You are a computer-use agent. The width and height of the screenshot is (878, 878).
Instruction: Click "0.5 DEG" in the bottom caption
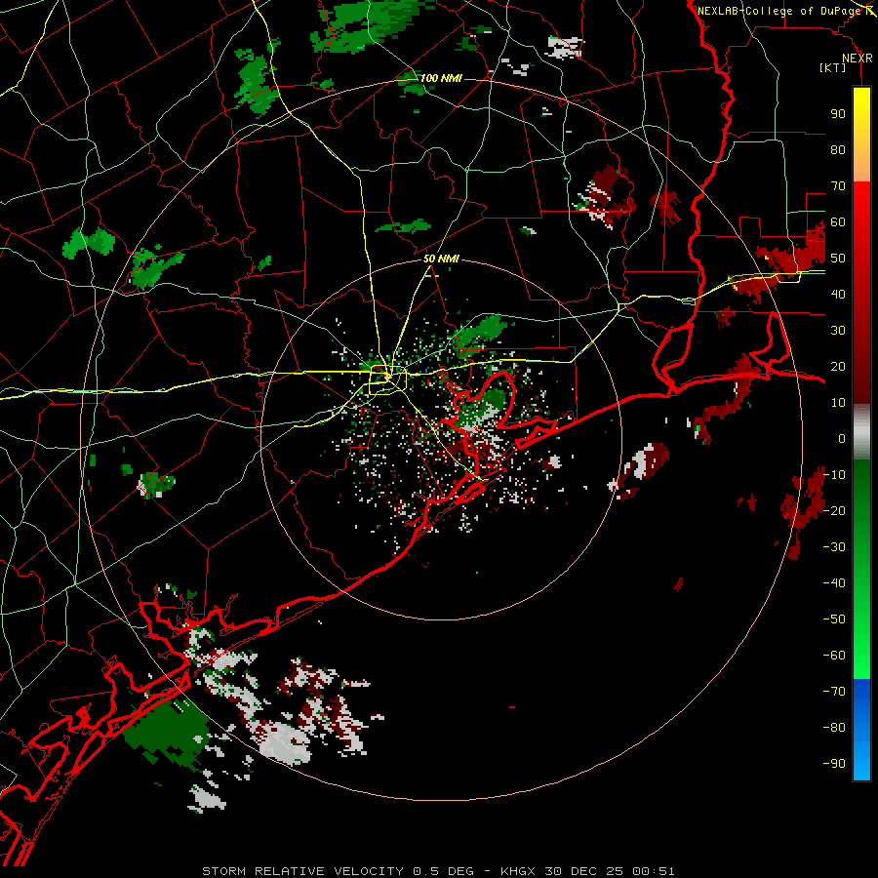pyautogui.click(x=443, y=871)
